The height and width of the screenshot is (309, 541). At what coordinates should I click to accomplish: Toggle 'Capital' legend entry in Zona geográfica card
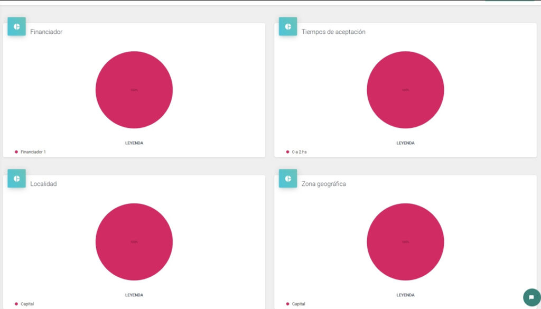coord(299,304)
